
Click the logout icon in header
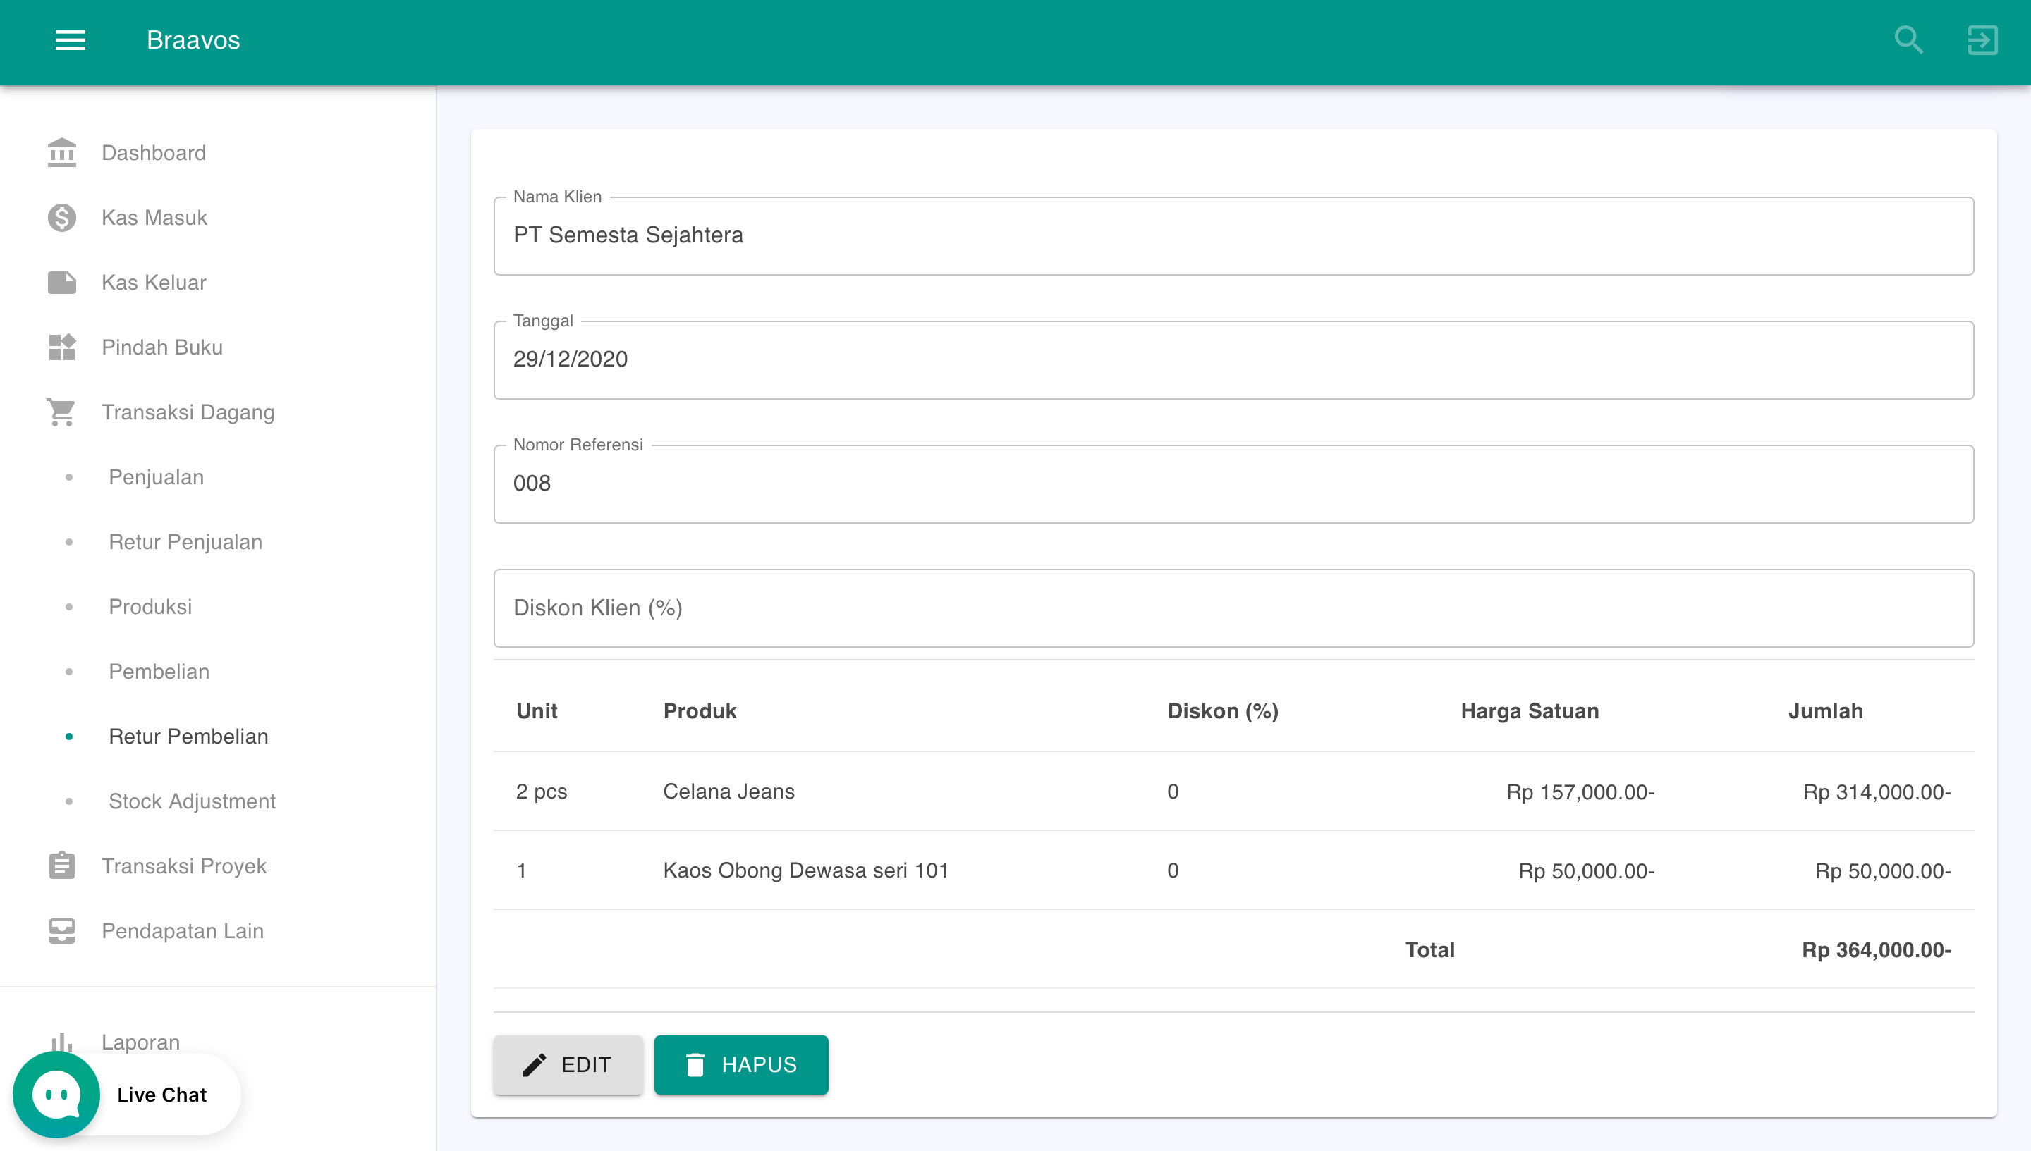[1982, 39]
